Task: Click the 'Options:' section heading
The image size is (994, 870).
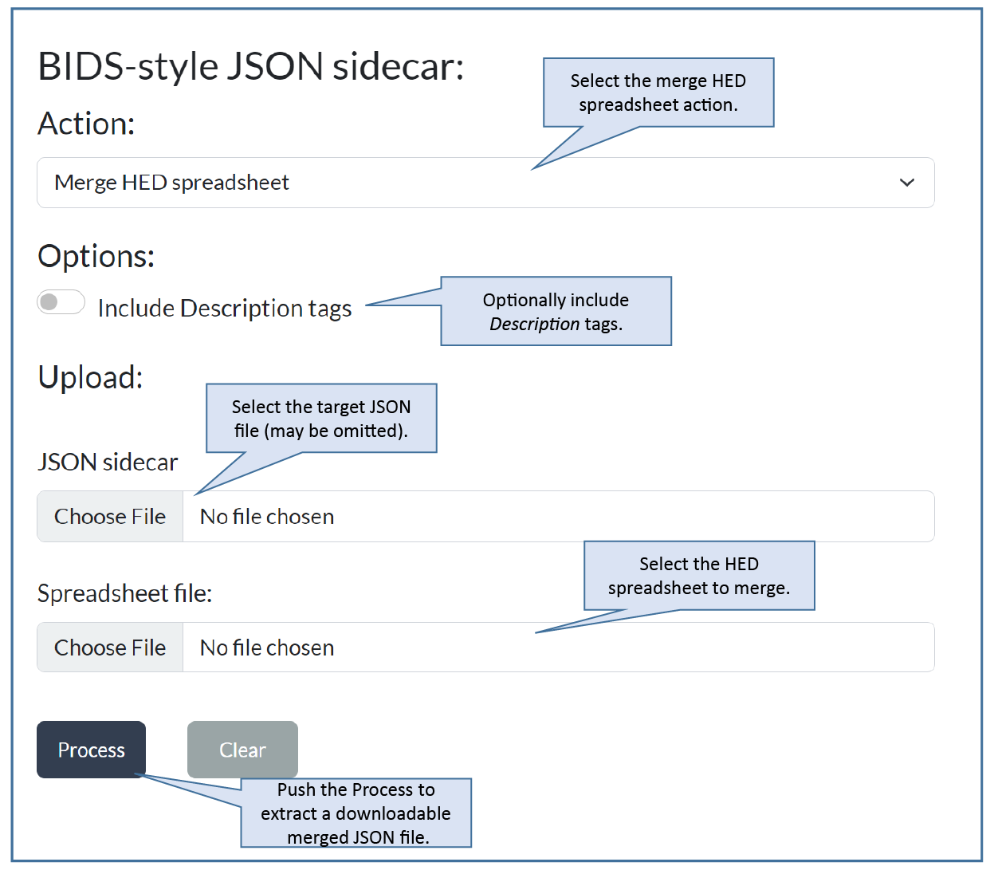Action: [x=96, y=257]
